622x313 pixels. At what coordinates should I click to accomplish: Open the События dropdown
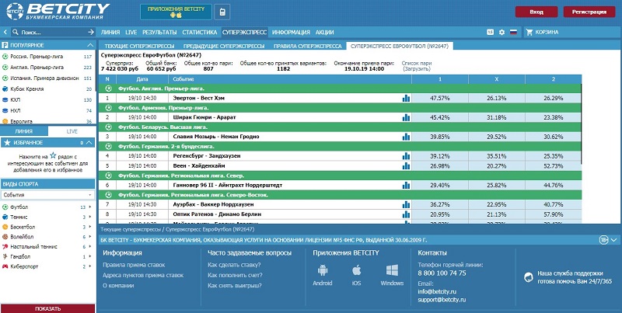(x=47, y=194)
